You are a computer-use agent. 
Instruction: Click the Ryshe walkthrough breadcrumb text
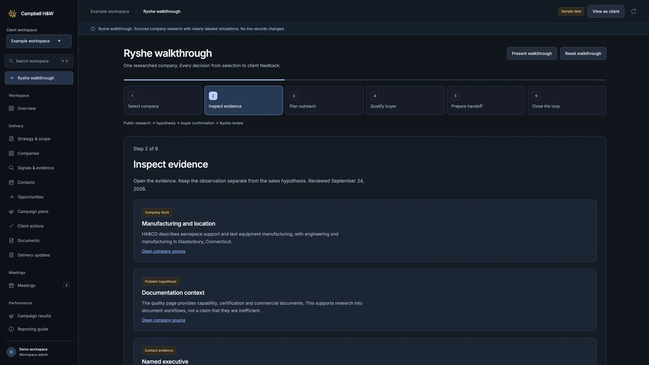click(x=162, y=11)
